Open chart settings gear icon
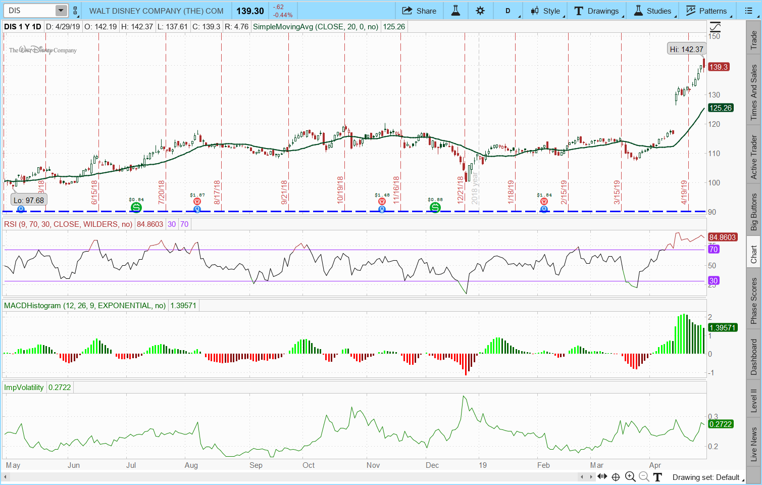Image resolution: width=762 pixels, height=485 pixels. 480,11
